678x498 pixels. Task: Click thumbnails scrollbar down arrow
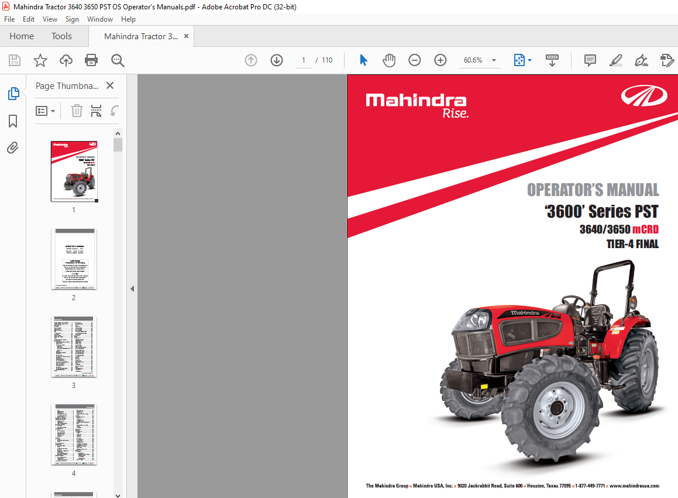pos(118,494)
